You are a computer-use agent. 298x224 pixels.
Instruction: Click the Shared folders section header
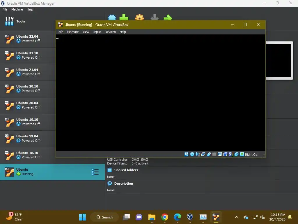click(x=126, y=170)
